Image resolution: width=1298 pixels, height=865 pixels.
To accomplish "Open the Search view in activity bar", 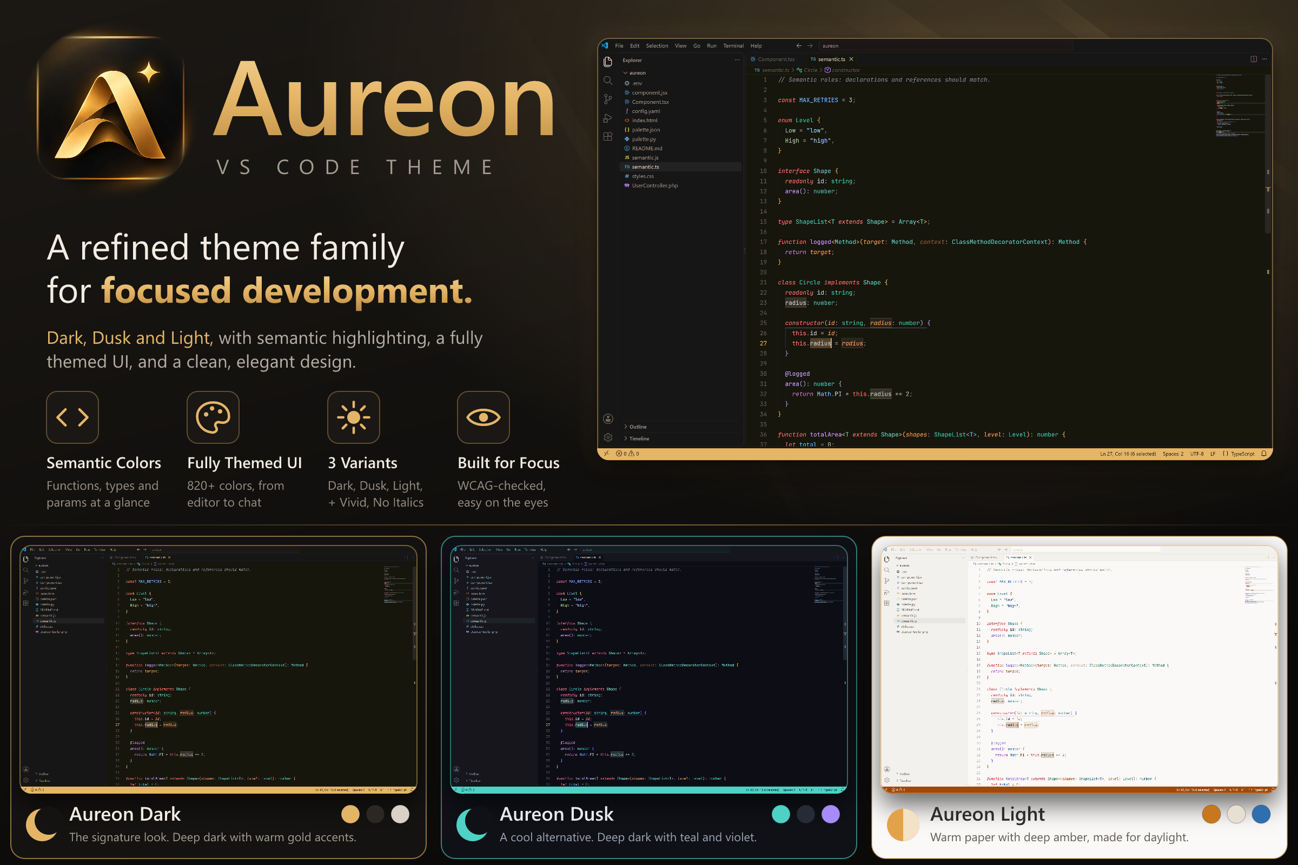I will coord(607,81).
